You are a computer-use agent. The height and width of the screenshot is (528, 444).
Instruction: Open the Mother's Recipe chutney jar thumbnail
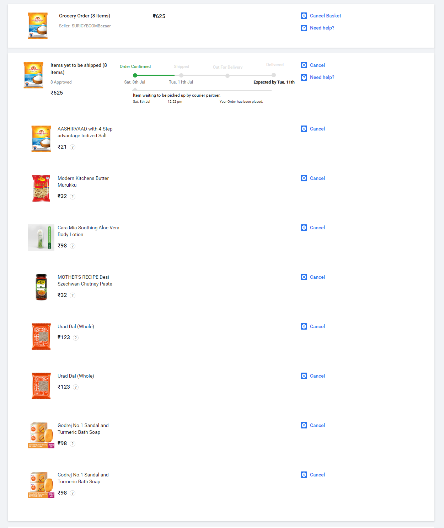coord(41,287)
